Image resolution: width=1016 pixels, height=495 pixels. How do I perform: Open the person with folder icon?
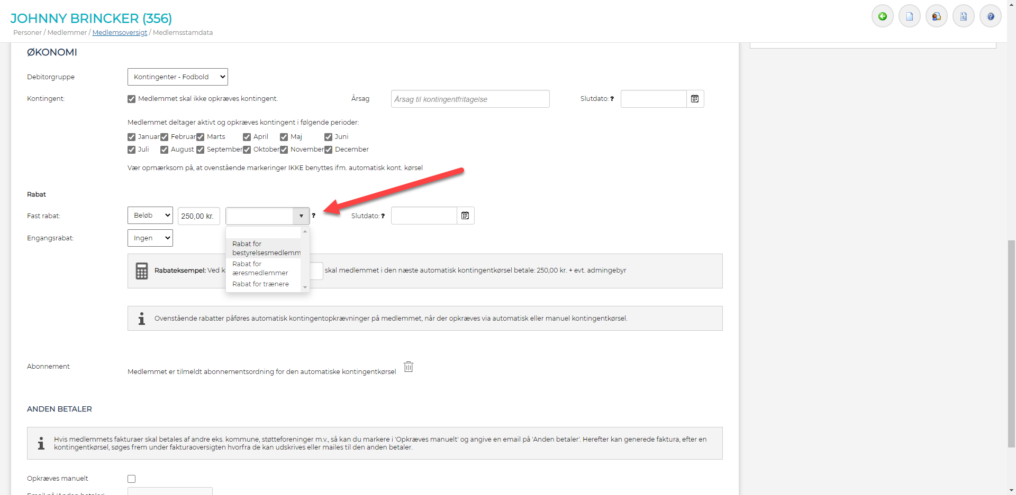(936, 16)
